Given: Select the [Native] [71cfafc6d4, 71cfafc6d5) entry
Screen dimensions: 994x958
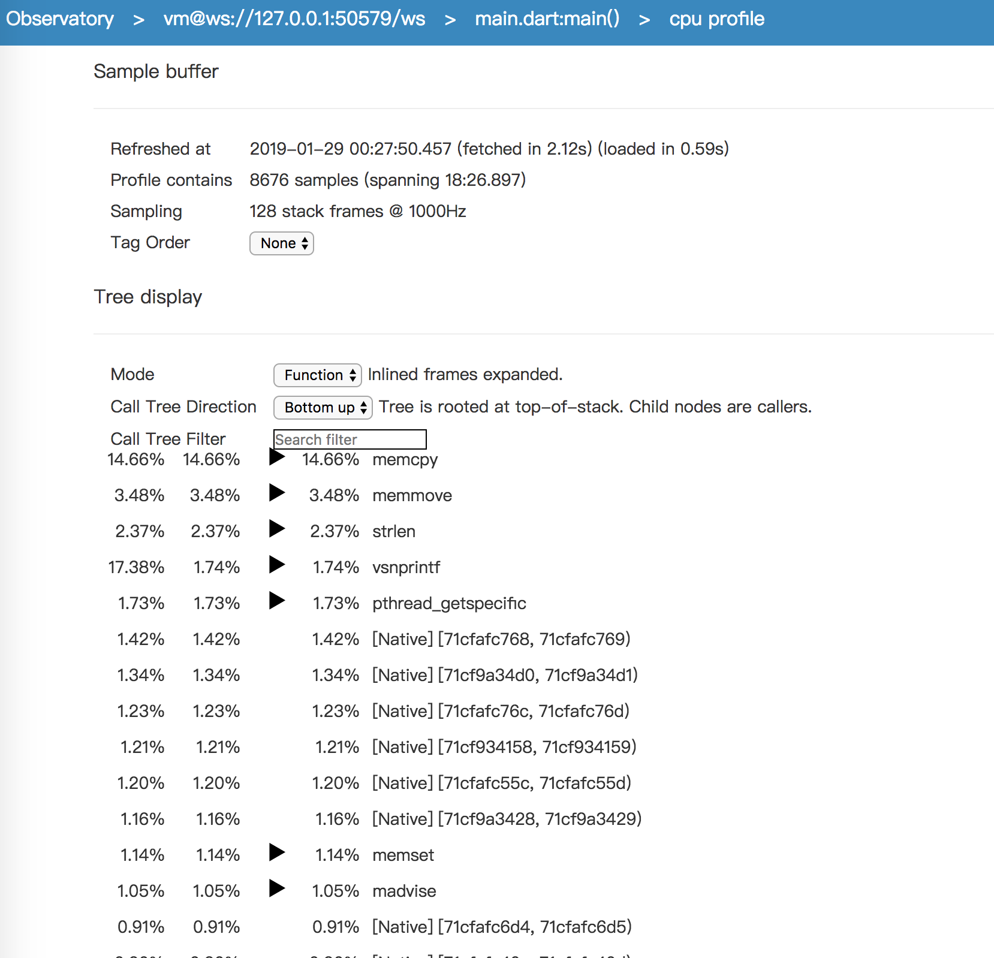Looking at the screenshot, I should coord(502,927).
